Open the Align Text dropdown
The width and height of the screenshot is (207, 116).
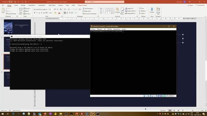[87, 11]
